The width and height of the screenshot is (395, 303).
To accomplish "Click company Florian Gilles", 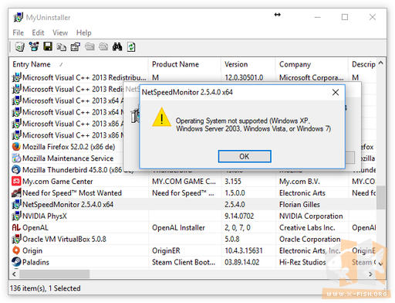I will 299,205.
